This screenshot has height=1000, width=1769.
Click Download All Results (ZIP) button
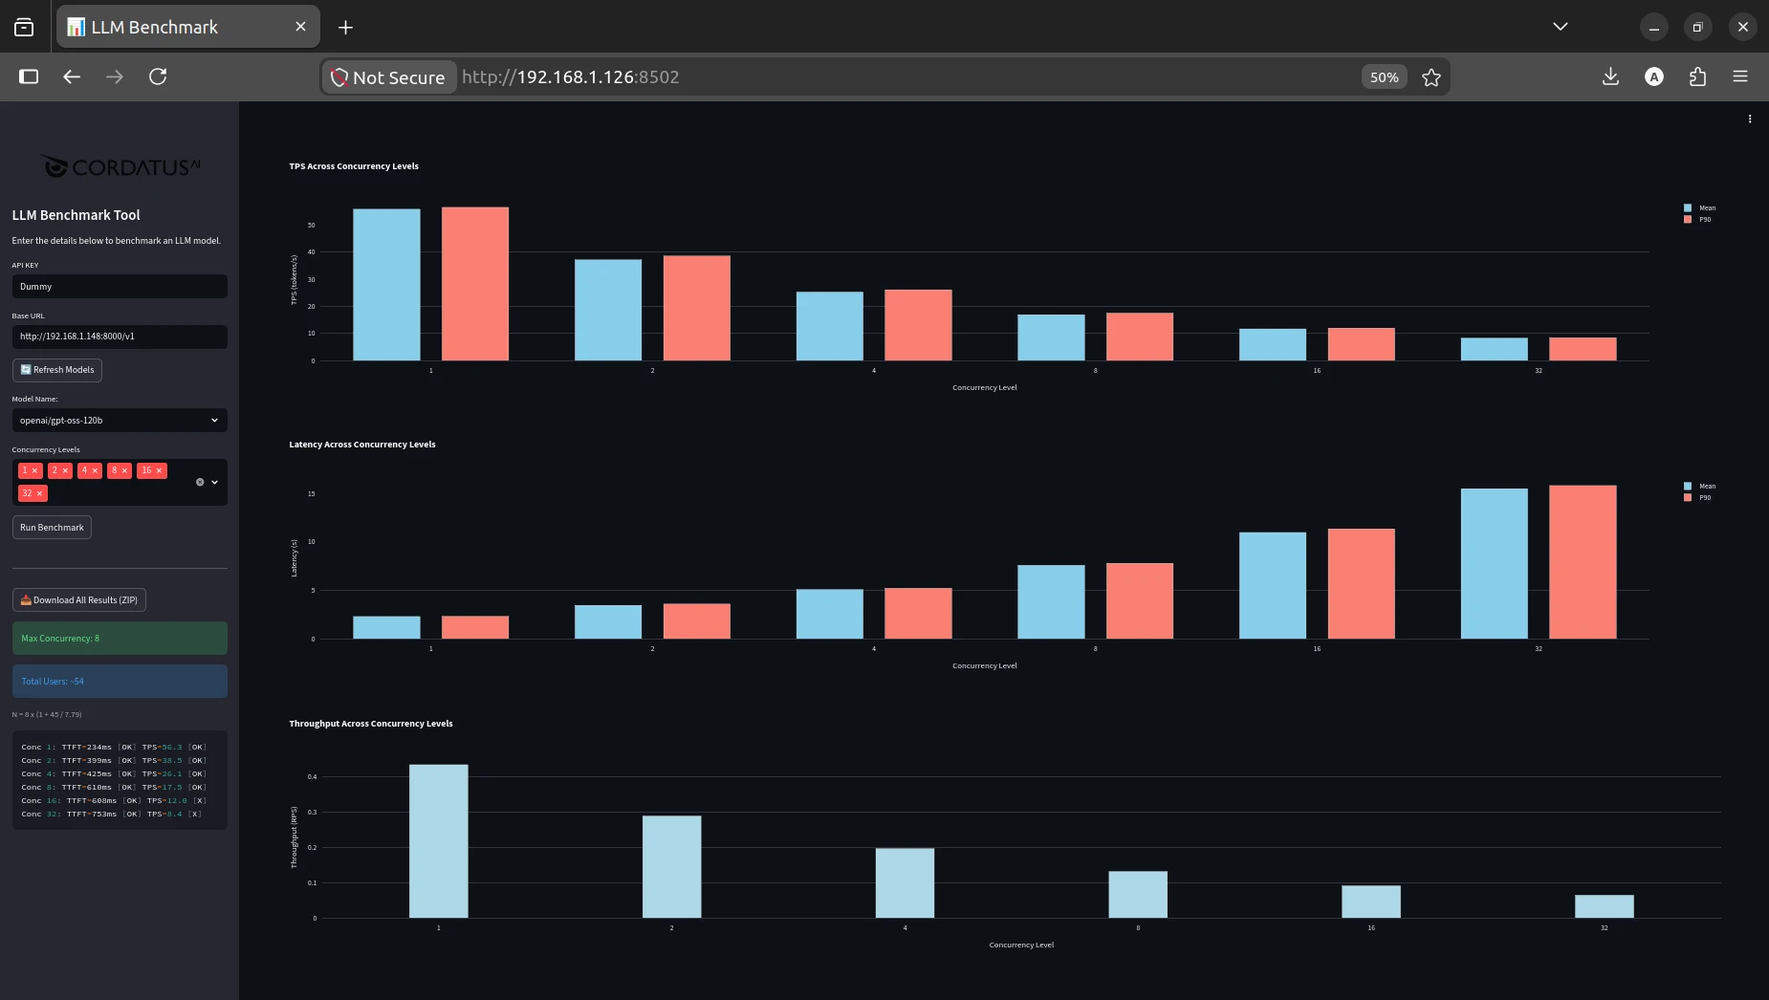coord(79,600)
